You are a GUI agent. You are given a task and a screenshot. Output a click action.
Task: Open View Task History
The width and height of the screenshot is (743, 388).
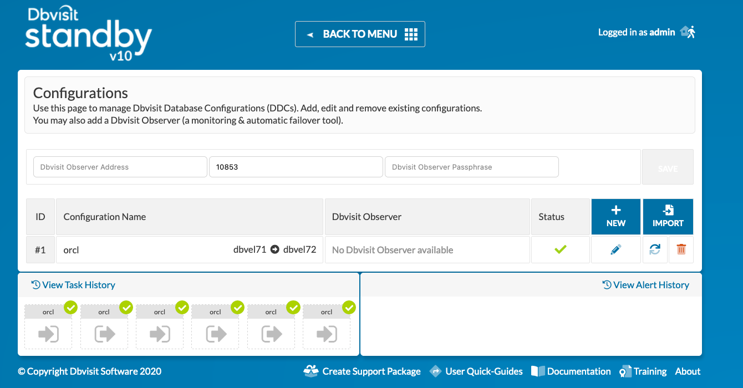pyautogui.click(x=73, y=285)
